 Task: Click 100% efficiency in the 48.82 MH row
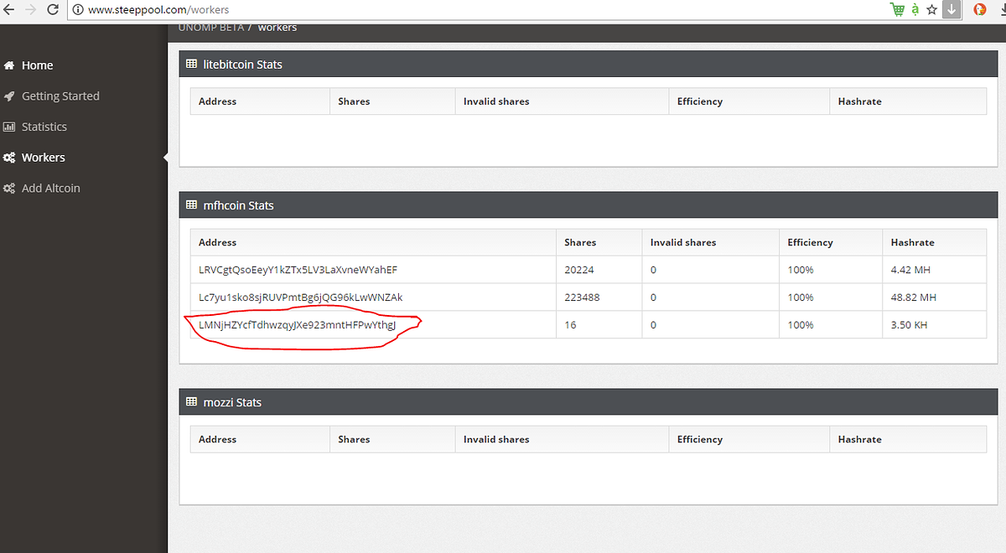[x=801, y=297]
